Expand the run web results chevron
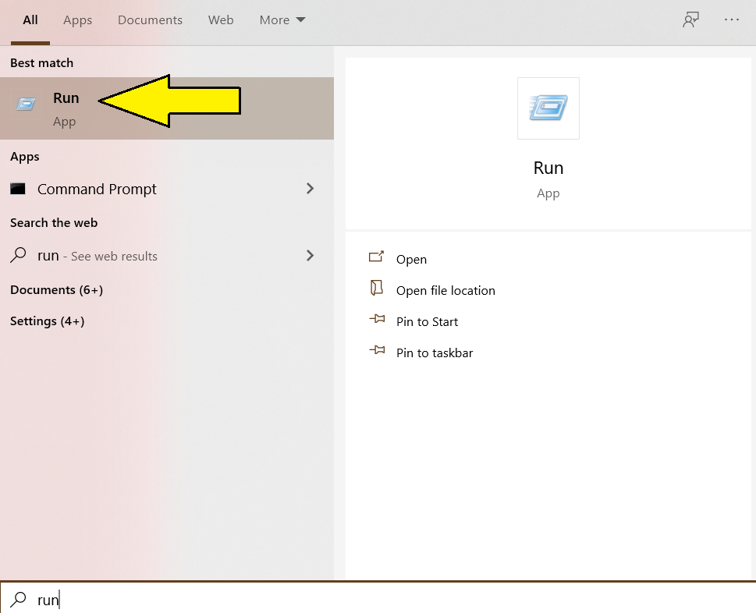 coord(310,256)
